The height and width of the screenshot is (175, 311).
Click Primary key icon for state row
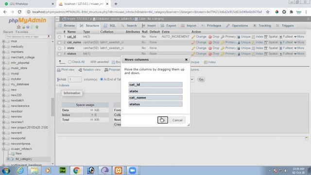[x=223, y=48]
